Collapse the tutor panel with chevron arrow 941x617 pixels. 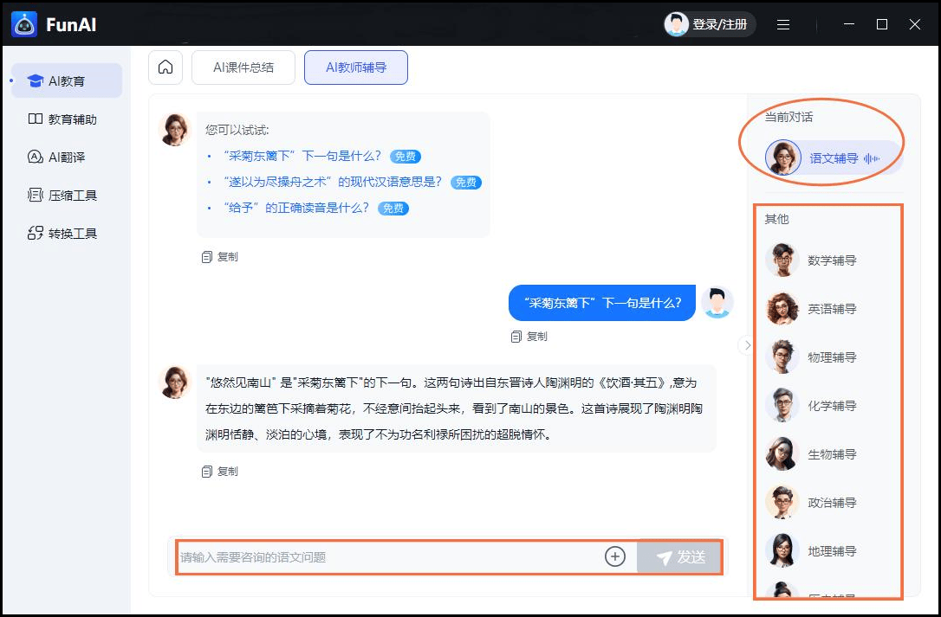pyautogui.click(x=747, y=344)
